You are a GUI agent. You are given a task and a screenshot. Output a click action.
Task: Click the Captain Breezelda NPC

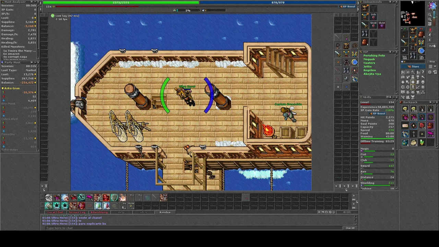tap(288, 114)
